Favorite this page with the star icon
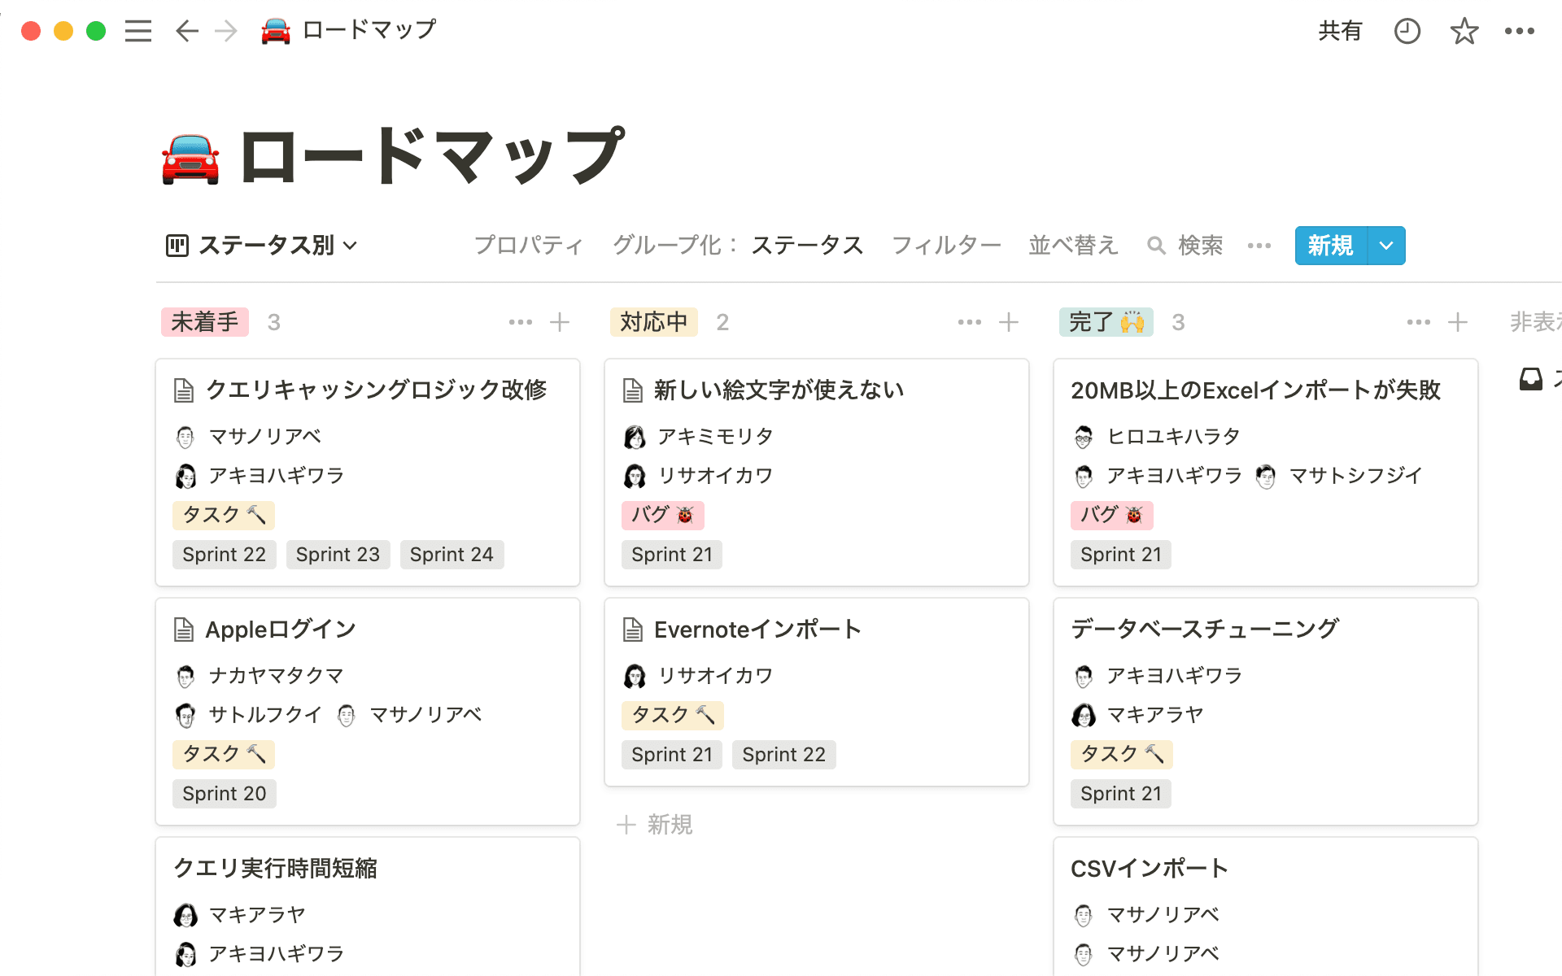This screenshot has height=976, width=1562. [x=1464, y=31]
